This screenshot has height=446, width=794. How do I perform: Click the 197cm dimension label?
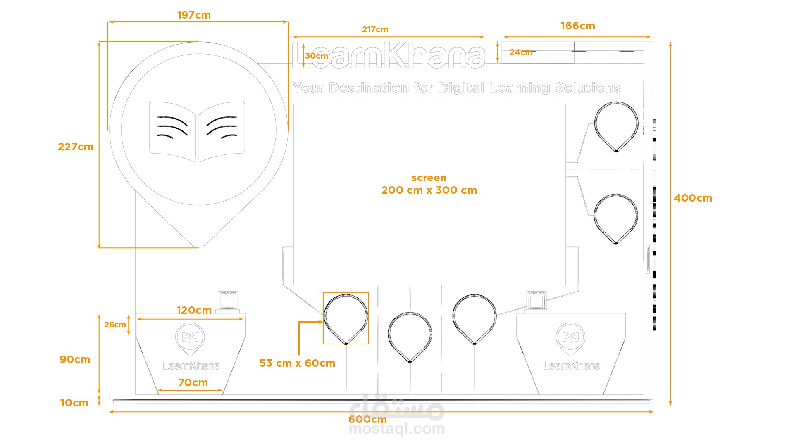(194, 15)
